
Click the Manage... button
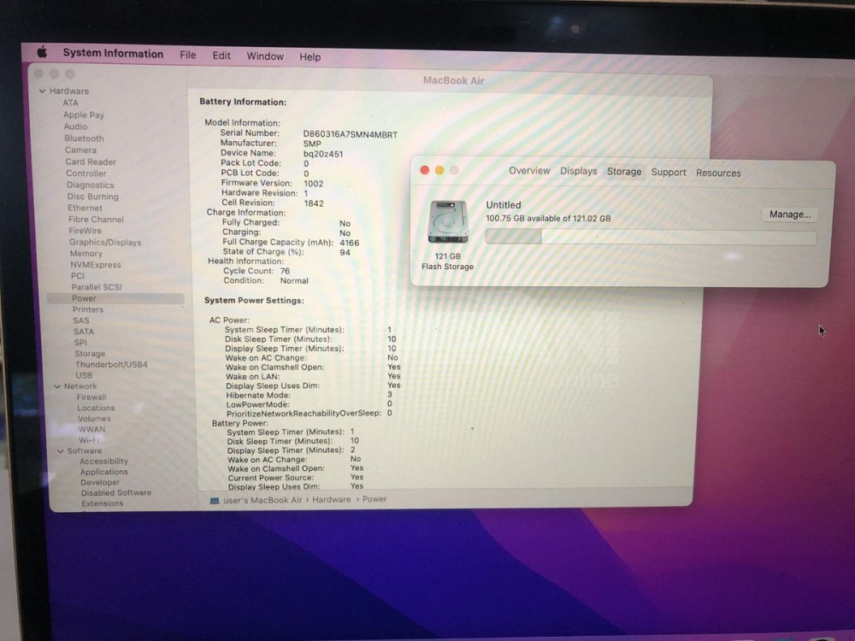pyautogui.click(x=788, y=215)
